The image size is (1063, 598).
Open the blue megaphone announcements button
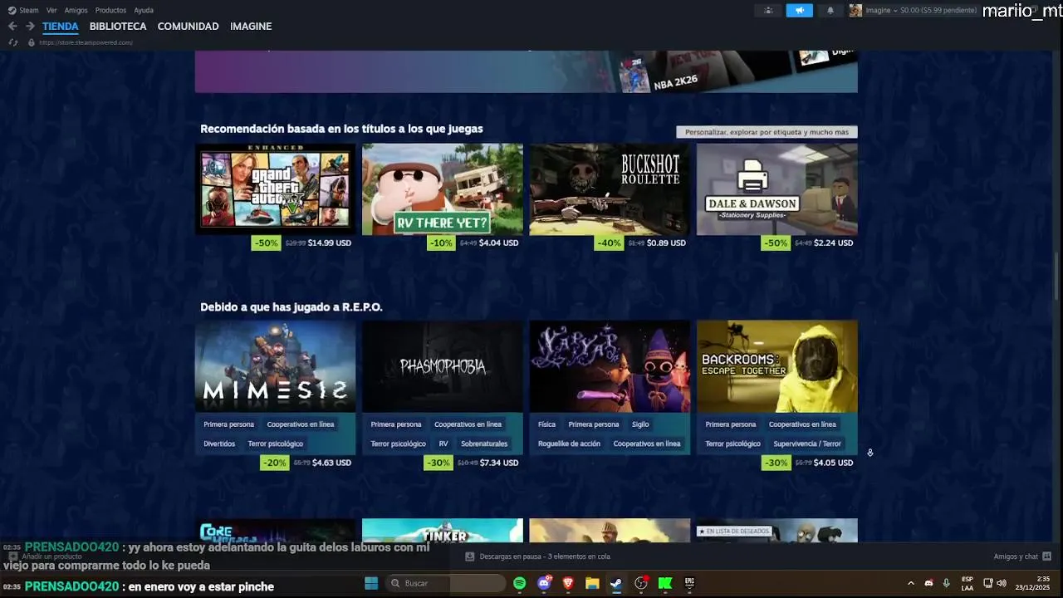(x=799, y=10)
